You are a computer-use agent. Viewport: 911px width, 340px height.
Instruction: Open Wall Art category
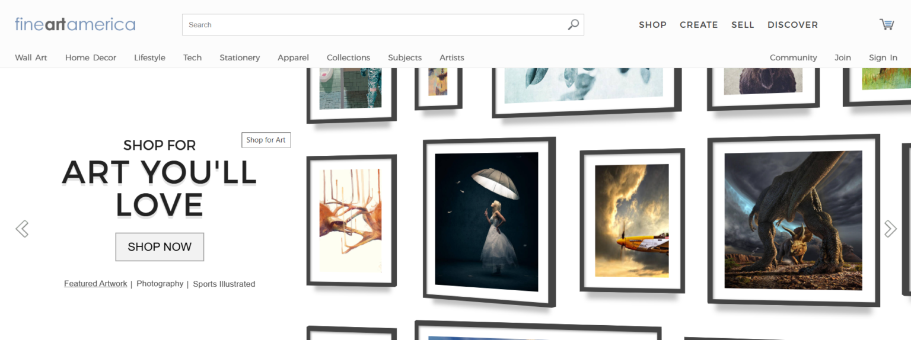click(x=31, y=57)
